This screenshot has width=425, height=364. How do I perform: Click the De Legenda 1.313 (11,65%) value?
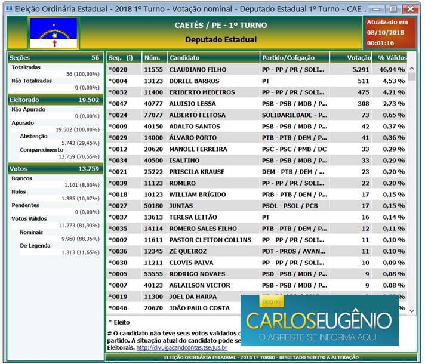81,252
